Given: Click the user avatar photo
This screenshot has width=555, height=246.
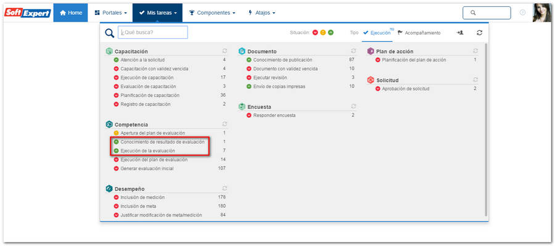Looking at the screenshot, I should pos(542,13).
